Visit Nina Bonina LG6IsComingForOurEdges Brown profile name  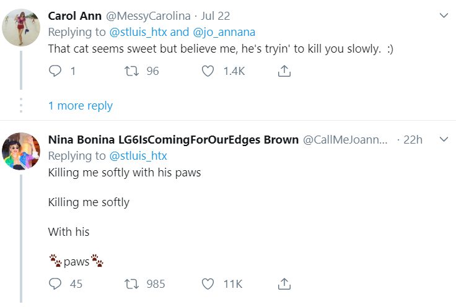173,140
